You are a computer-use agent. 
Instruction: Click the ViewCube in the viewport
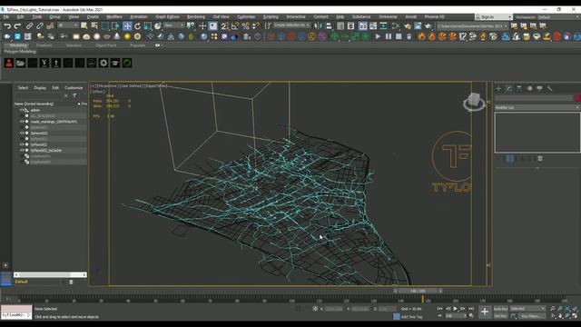(474, 101)
